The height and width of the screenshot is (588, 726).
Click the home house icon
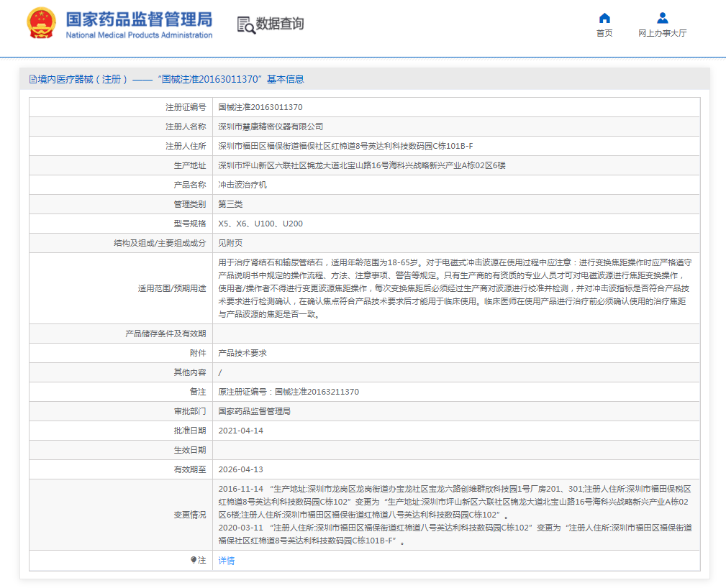click(604, 18)
